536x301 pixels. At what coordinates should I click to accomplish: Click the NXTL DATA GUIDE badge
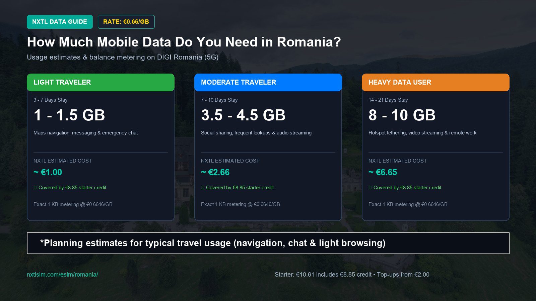pyautogui.click(x=60, y=22)
